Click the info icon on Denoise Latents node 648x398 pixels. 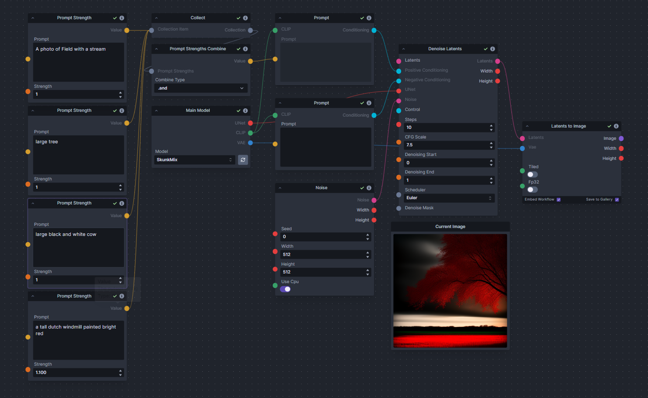[493, 48]
